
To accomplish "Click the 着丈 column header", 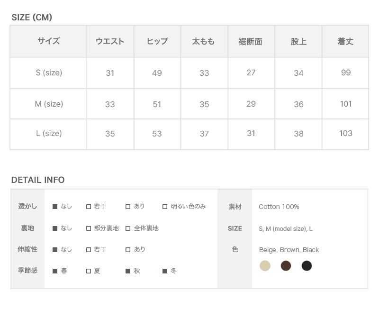I will [x=345, y=42].
